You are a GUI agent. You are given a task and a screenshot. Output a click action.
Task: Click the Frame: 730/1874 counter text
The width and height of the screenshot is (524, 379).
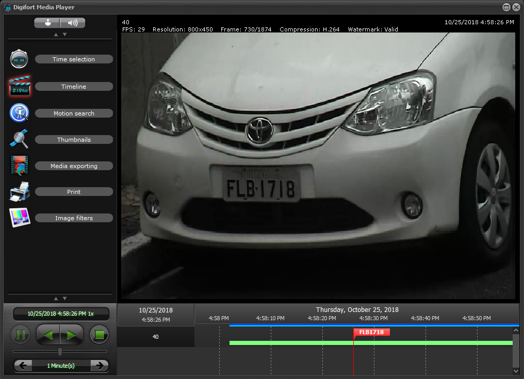pos(246,29)
